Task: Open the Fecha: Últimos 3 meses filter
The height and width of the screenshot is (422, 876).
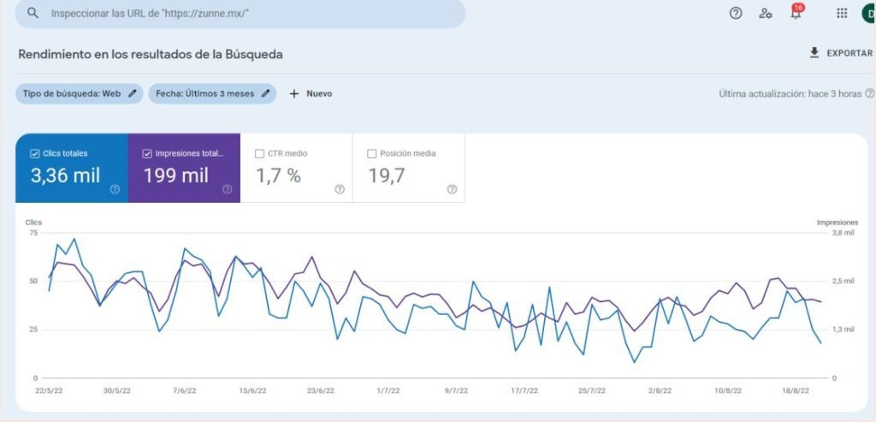Action: [x=205, y=93]
